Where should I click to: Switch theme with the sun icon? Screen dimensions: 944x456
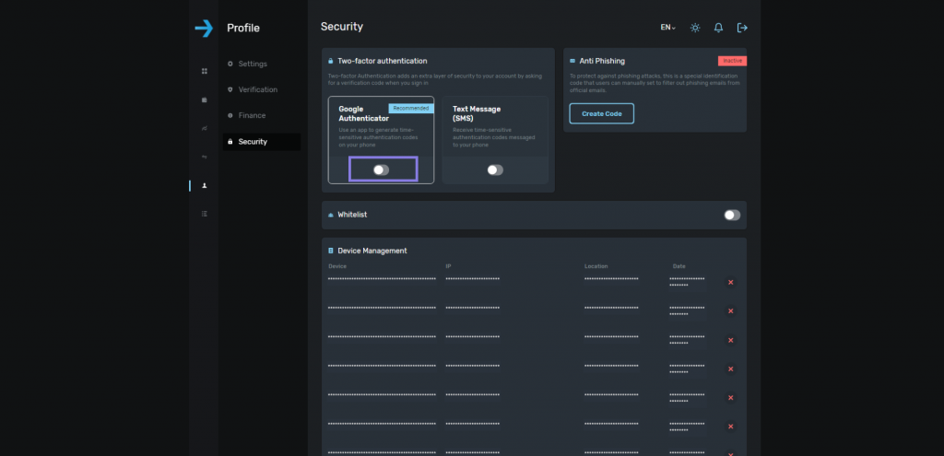(x=695, y=28)
